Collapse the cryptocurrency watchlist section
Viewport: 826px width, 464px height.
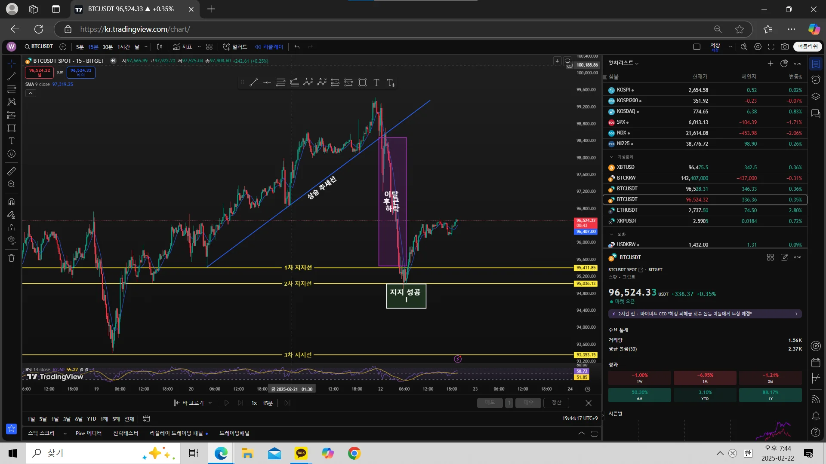(x=611, y=157)
